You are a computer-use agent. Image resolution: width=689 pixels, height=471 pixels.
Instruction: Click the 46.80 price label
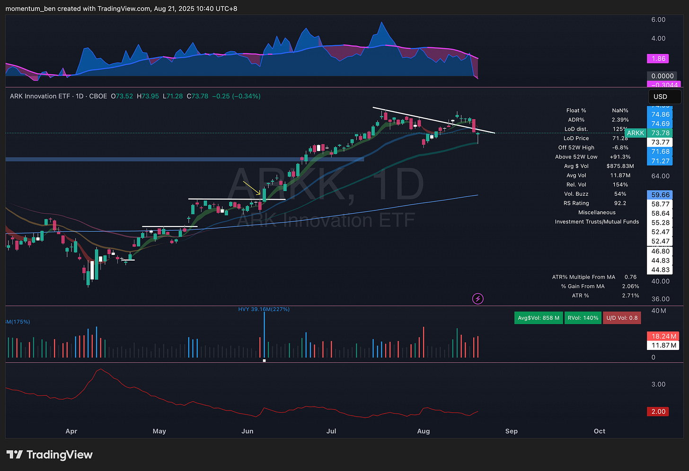[660, 251]
